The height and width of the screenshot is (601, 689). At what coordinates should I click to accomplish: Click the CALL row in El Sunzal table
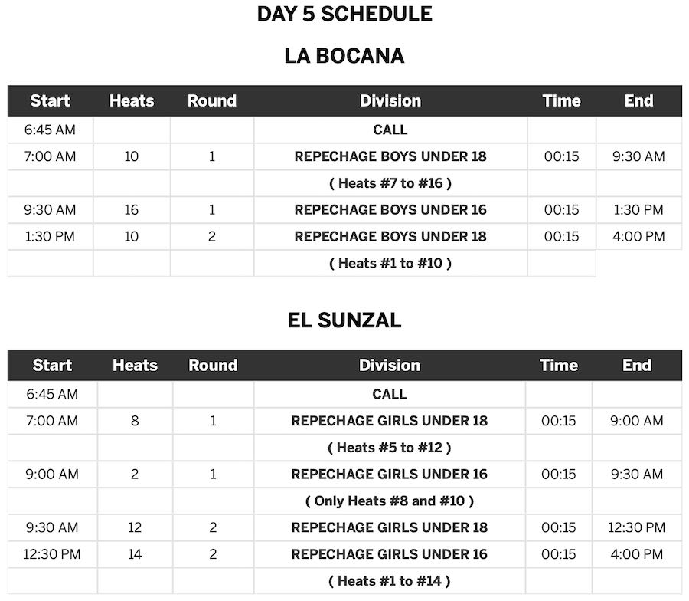pos(390,394)
